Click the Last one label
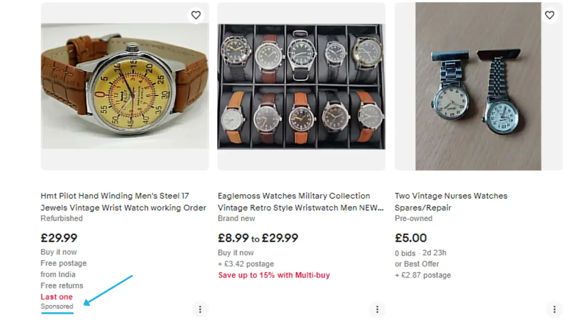Screen dimensions: 586x330 [x=56, y=297]
